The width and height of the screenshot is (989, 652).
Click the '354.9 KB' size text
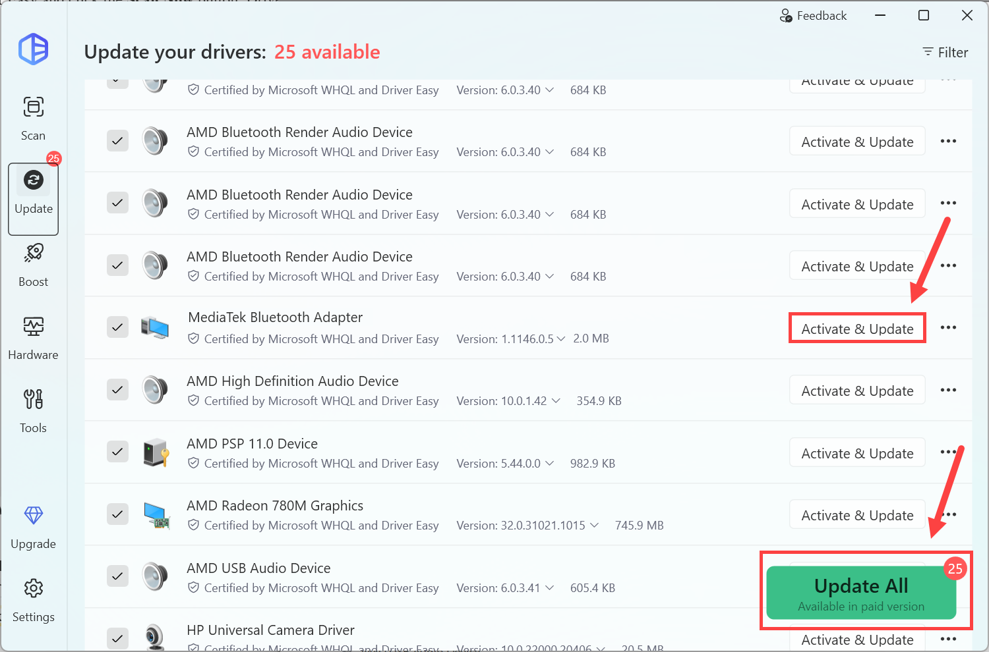pos(599,400)
